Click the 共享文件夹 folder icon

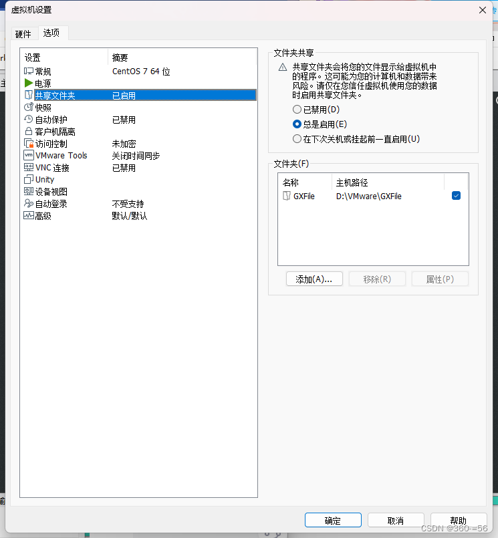(x=29, y=95)
